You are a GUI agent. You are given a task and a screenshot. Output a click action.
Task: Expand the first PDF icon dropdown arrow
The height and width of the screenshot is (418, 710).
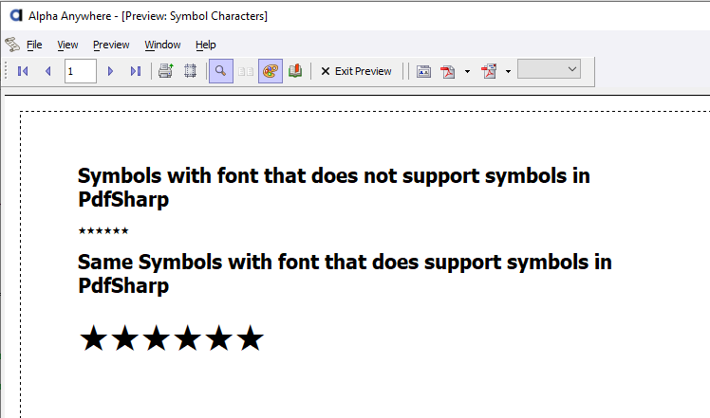tap(467, 71)
